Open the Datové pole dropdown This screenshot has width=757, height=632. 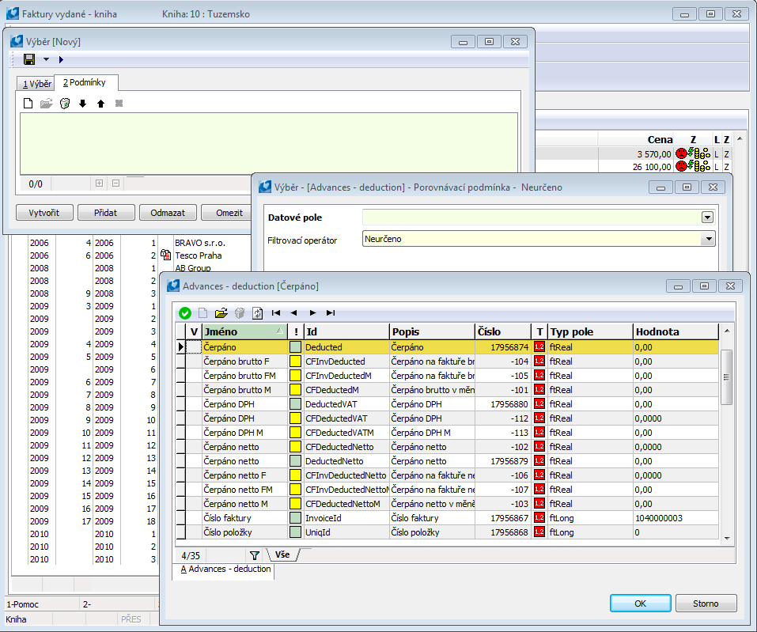[706, 218]
